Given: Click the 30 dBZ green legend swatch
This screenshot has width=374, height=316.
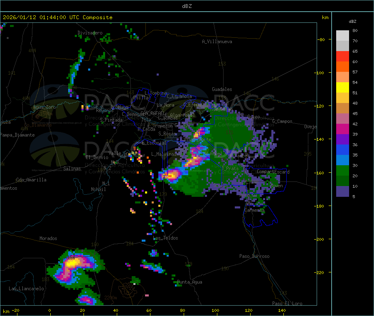Looking at the screenshot, I should 342,170.
